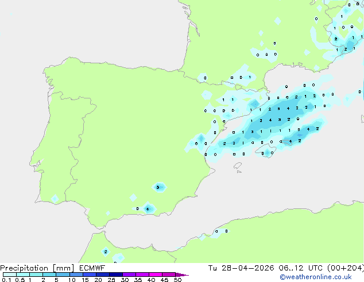Viewport: 364px width, 282px height.
Task: Click the 'ECMWF' model label
Action: (92, 268)
